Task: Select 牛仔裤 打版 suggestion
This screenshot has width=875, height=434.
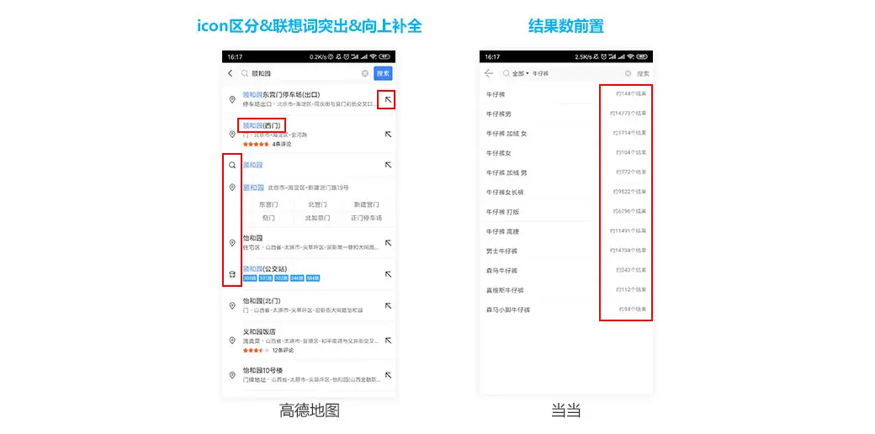Action: point(503,212)
